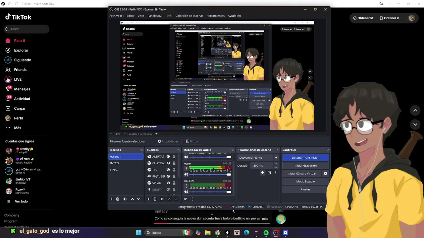Open advanced audio properties gears icon

[x=185, y=199]
